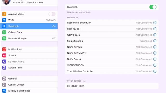Connect to Xbox Wireless Controller
Image resolution: width=166 pixels, height=93 pixels.
click(112, 71)
